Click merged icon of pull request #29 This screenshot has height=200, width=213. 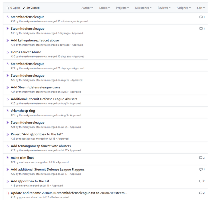click(x=8, y=64)
